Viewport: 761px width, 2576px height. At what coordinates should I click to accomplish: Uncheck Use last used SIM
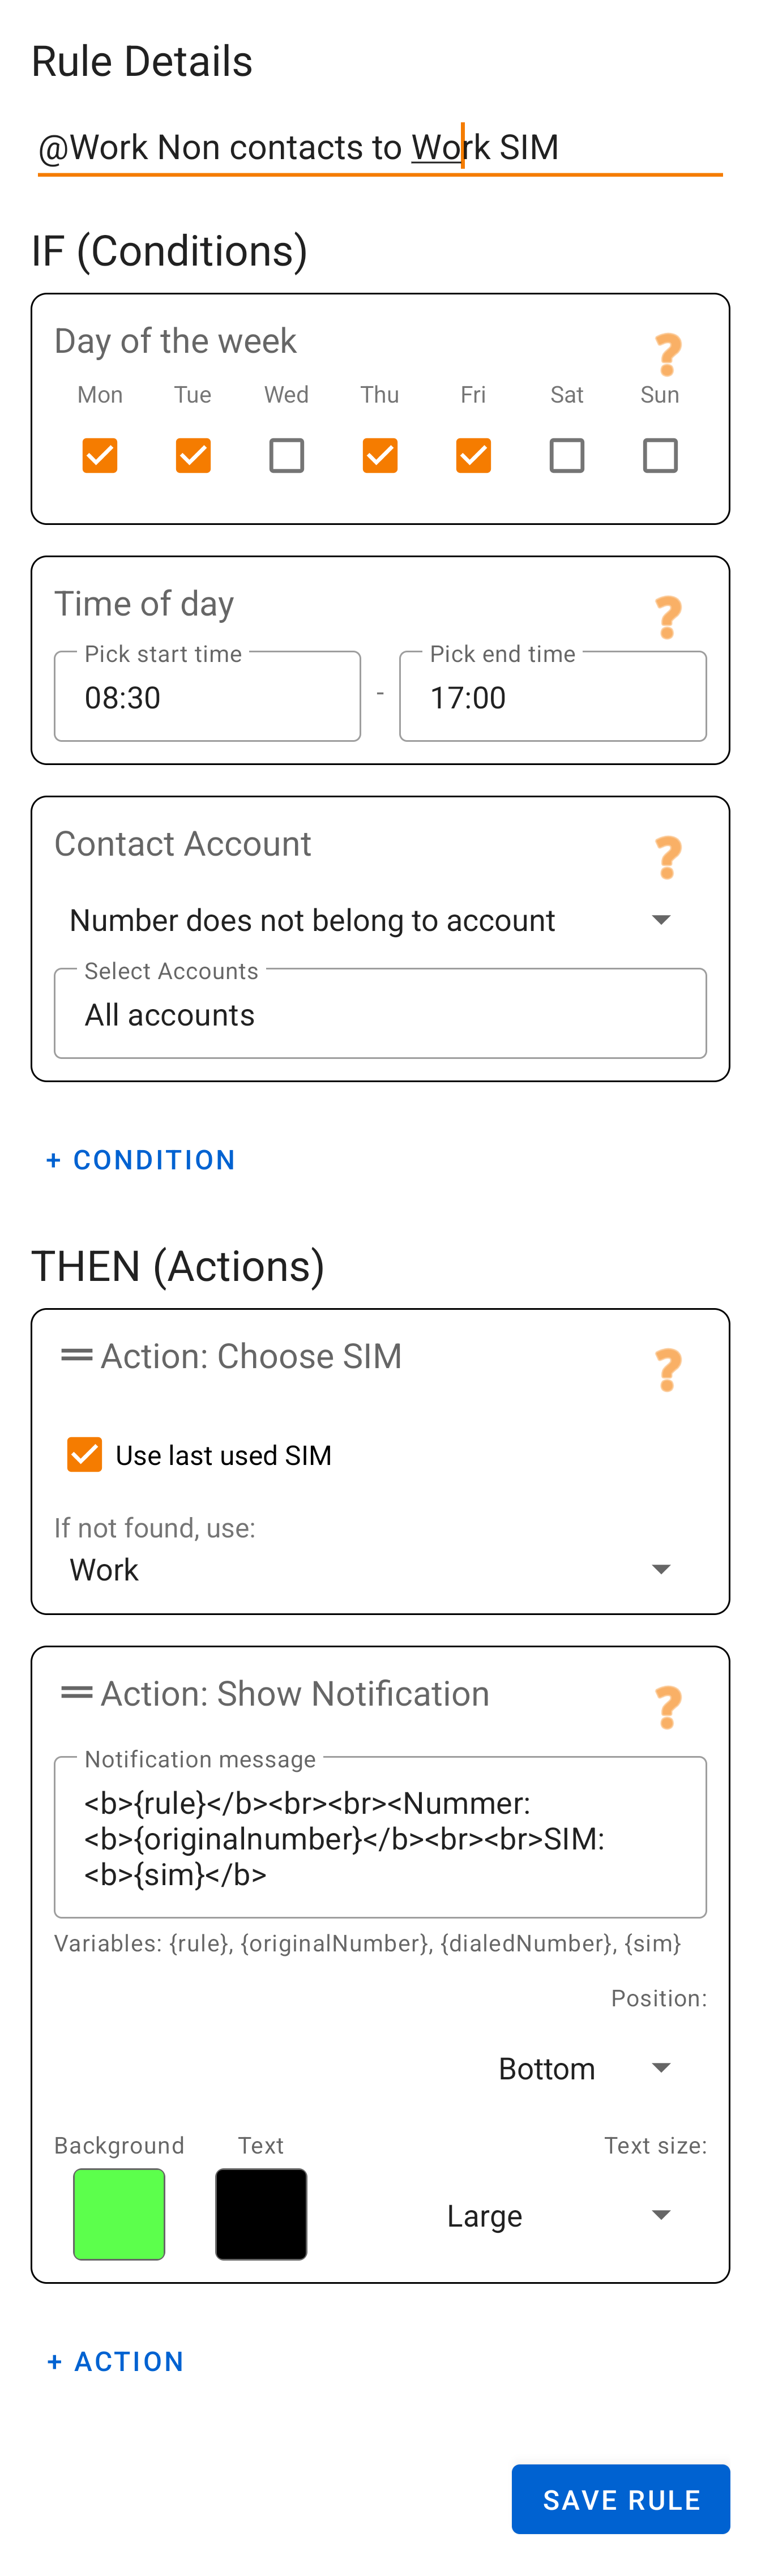tap(84, 1454)
